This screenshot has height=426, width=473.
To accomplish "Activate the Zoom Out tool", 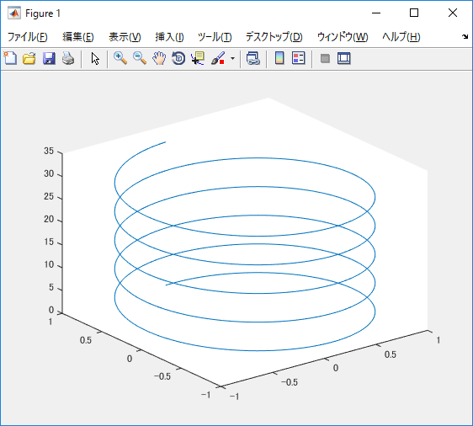I will pos(140,58).
